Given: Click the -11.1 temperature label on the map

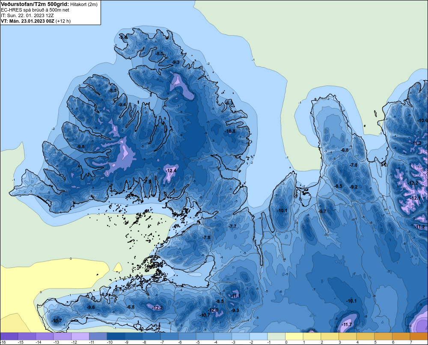Looking at the screenshot, I should [235, 296].
